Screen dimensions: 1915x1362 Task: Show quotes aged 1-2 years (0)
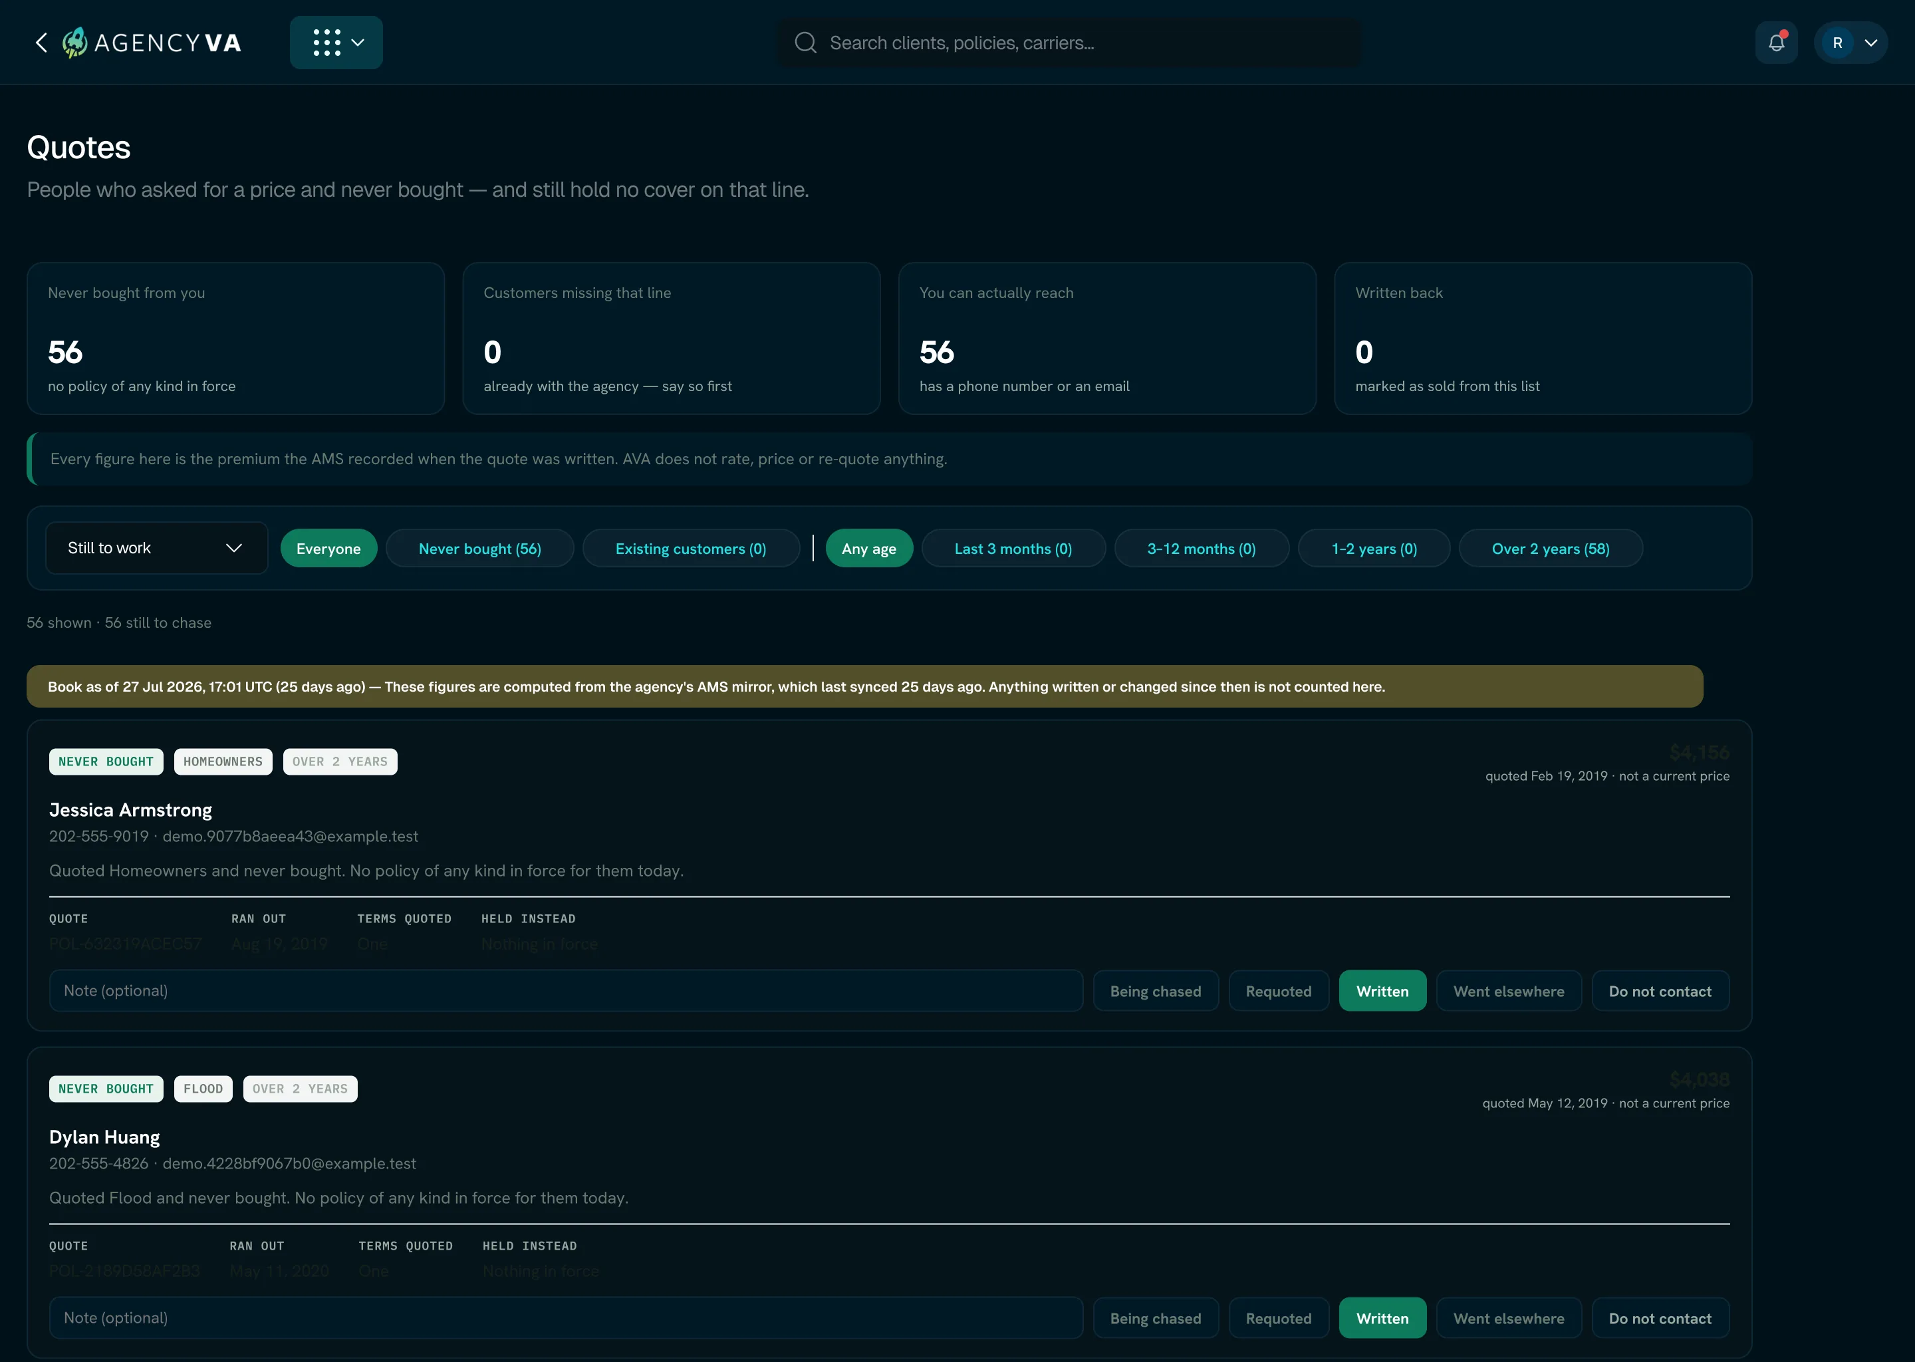pyautogui.click(x=1373, y=549)
